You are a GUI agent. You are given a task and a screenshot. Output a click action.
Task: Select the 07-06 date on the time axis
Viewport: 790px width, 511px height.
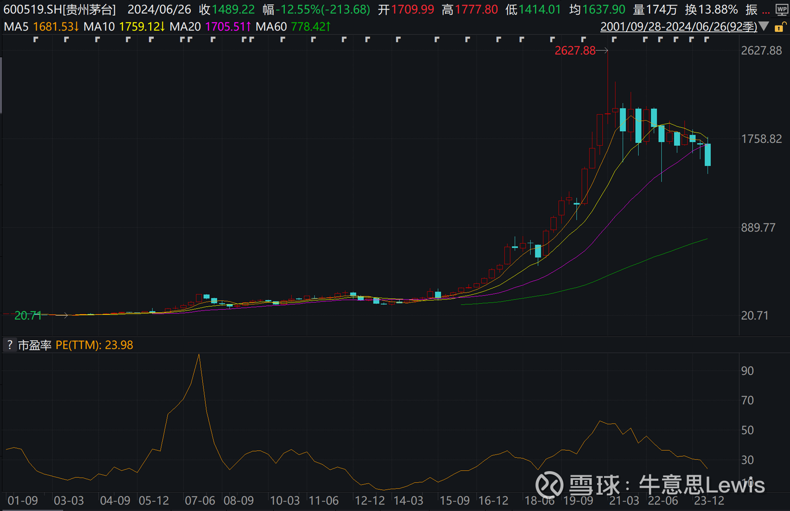pos(200,501)
